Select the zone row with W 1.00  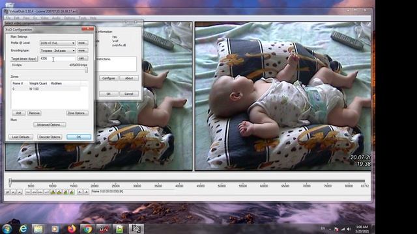[x=46, y=89]
